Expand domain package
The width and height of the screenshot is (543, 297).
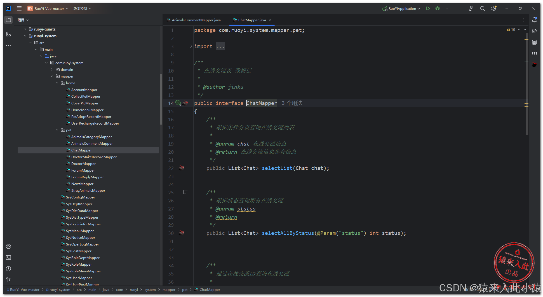point(52,69)
